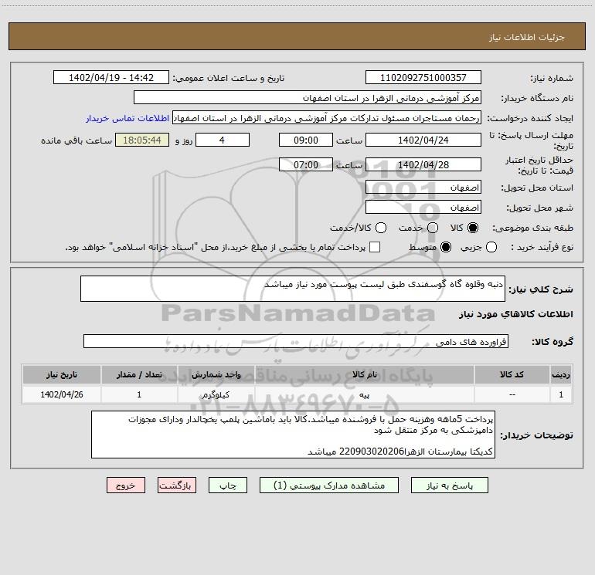Click the goods code cell showing --

tap(512, 395)
